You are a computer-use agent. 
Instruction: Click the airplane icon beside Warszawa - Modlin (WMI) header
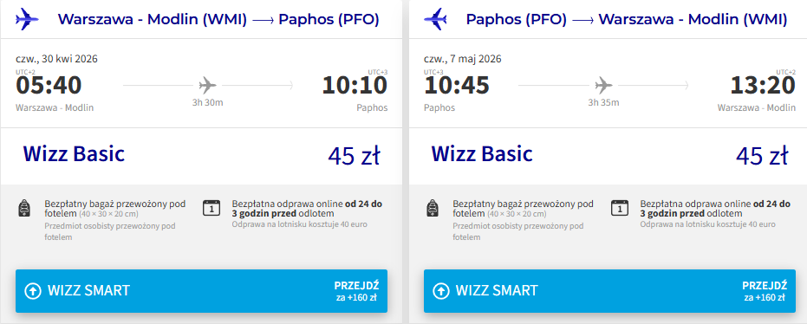coord(27,20)
